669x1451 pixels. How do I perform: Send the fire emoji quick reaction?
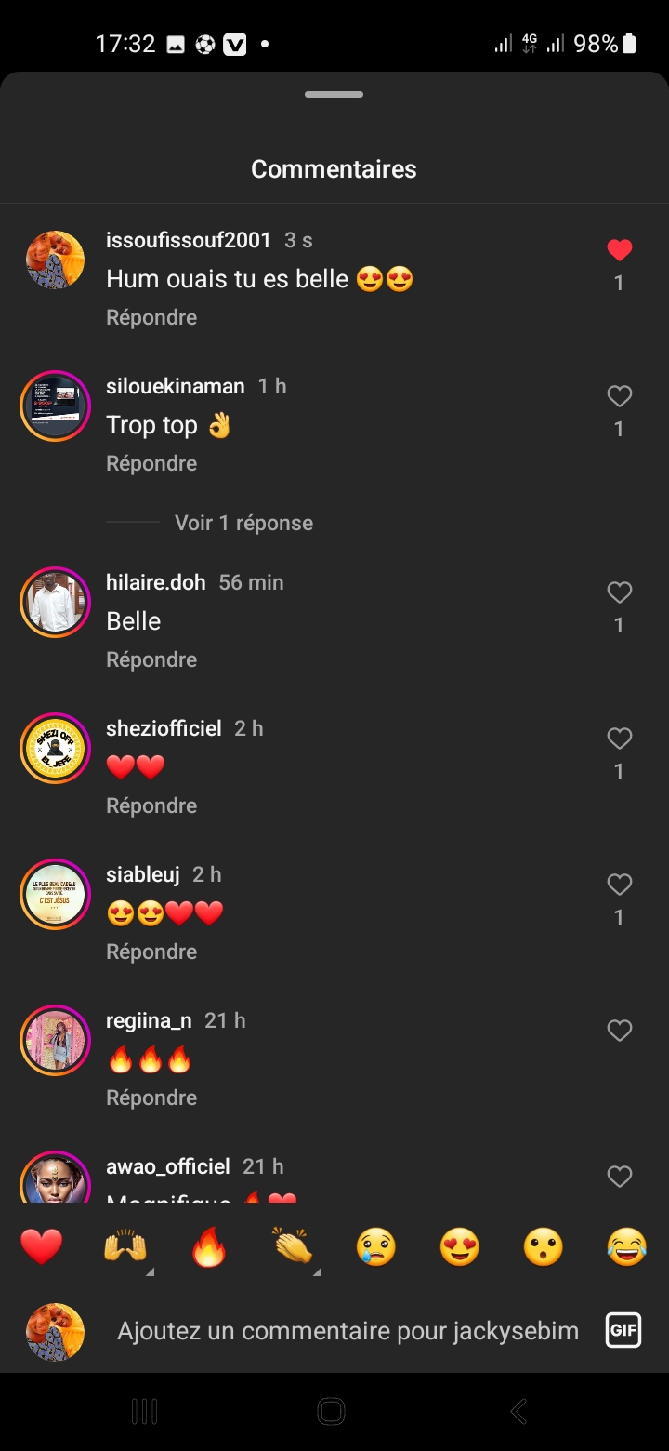209,1246
